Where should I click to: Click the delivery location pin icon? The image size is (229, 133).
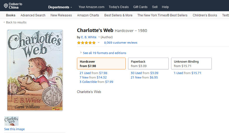(x=6, y=6)
